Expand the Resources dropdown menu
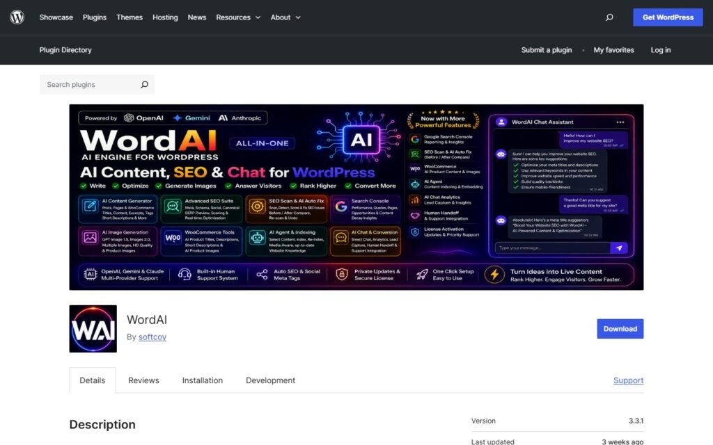 point(238,17)
